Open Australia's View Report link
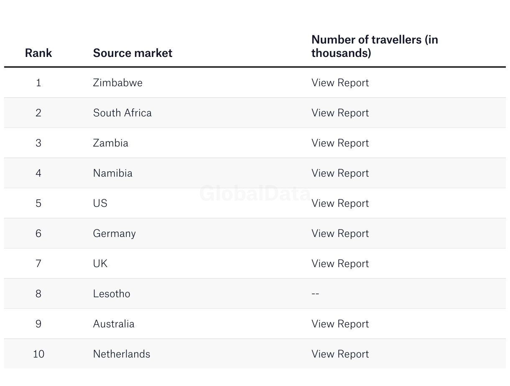The height and width of the screenshot is (386, 510). [340, 324]
